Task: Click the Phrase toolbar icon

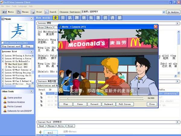Action: click(19, 12)
